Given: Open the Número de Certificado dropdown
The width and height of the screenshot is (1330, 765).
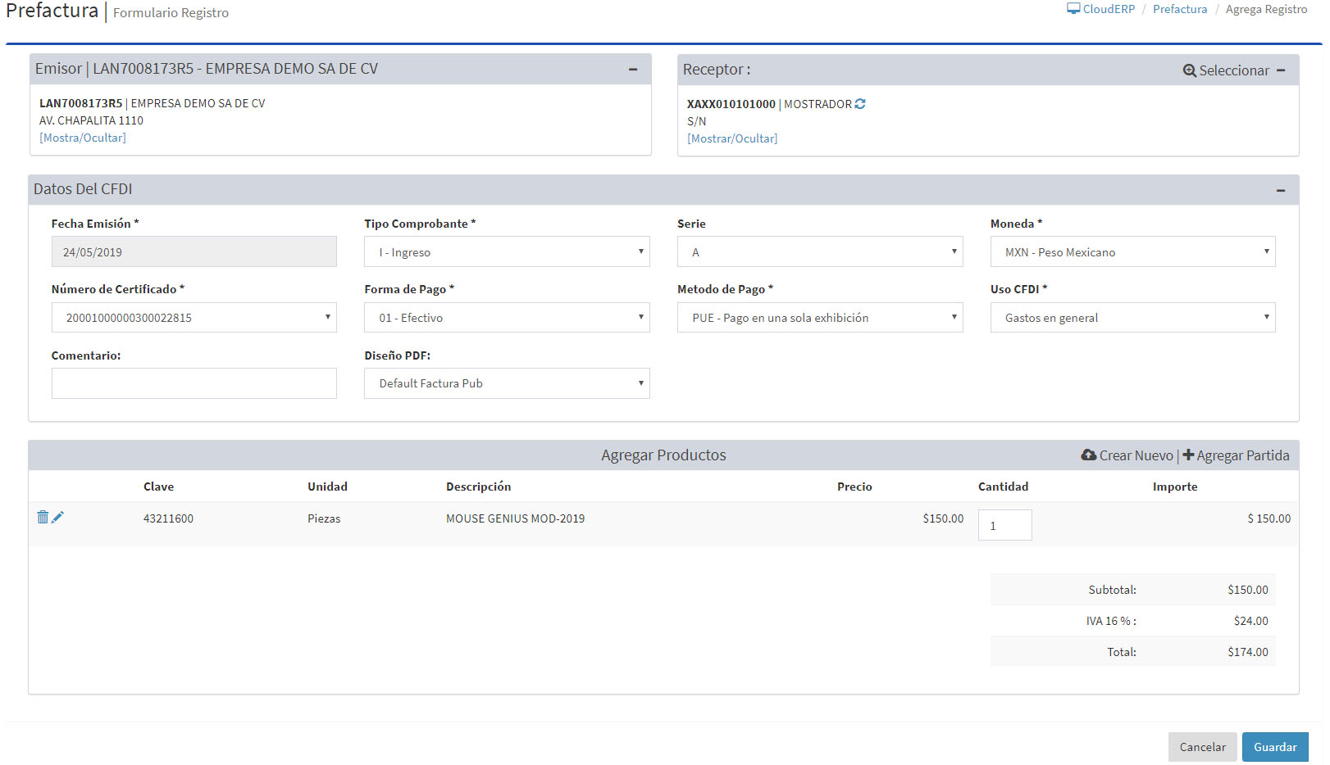Looking at the screenshot, I should pos(194,317).
